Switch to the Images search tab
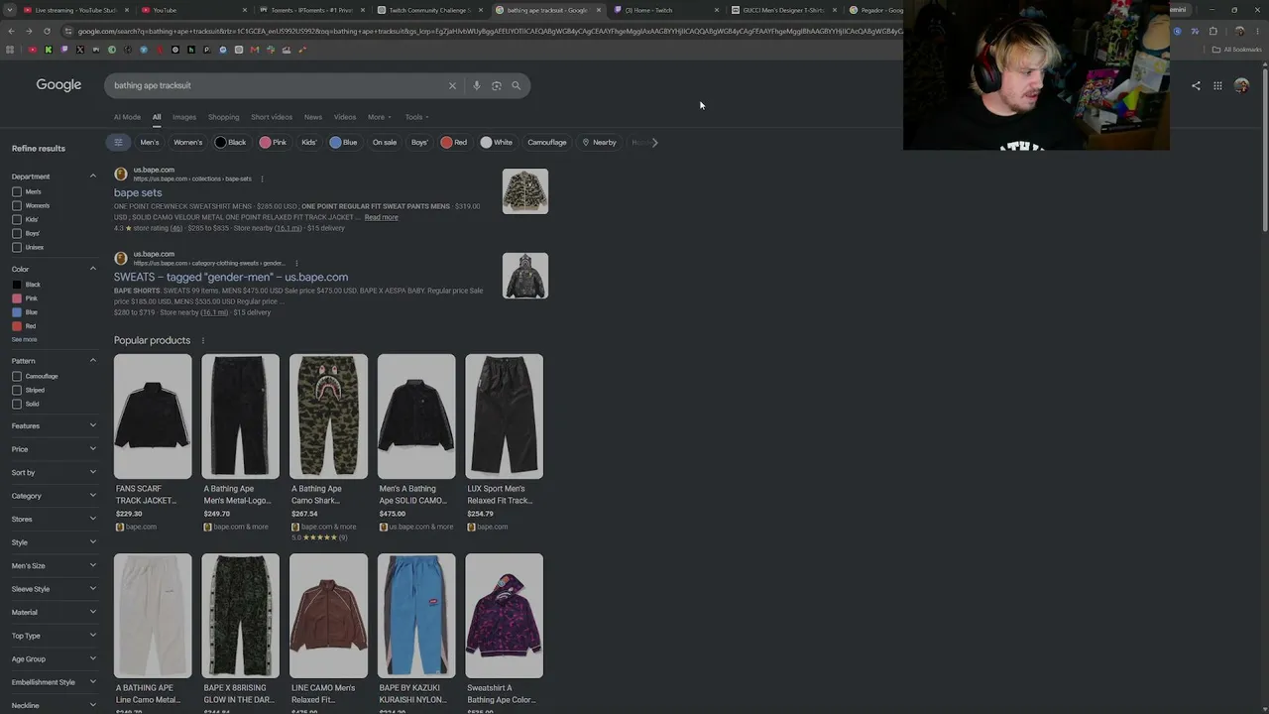 click(184, 117)
